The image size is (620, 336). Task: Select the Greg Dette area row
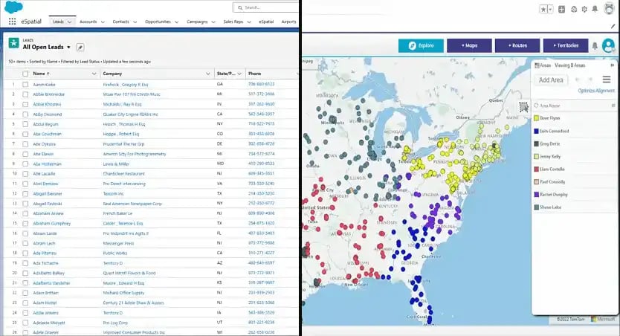(x=574, y=143)
